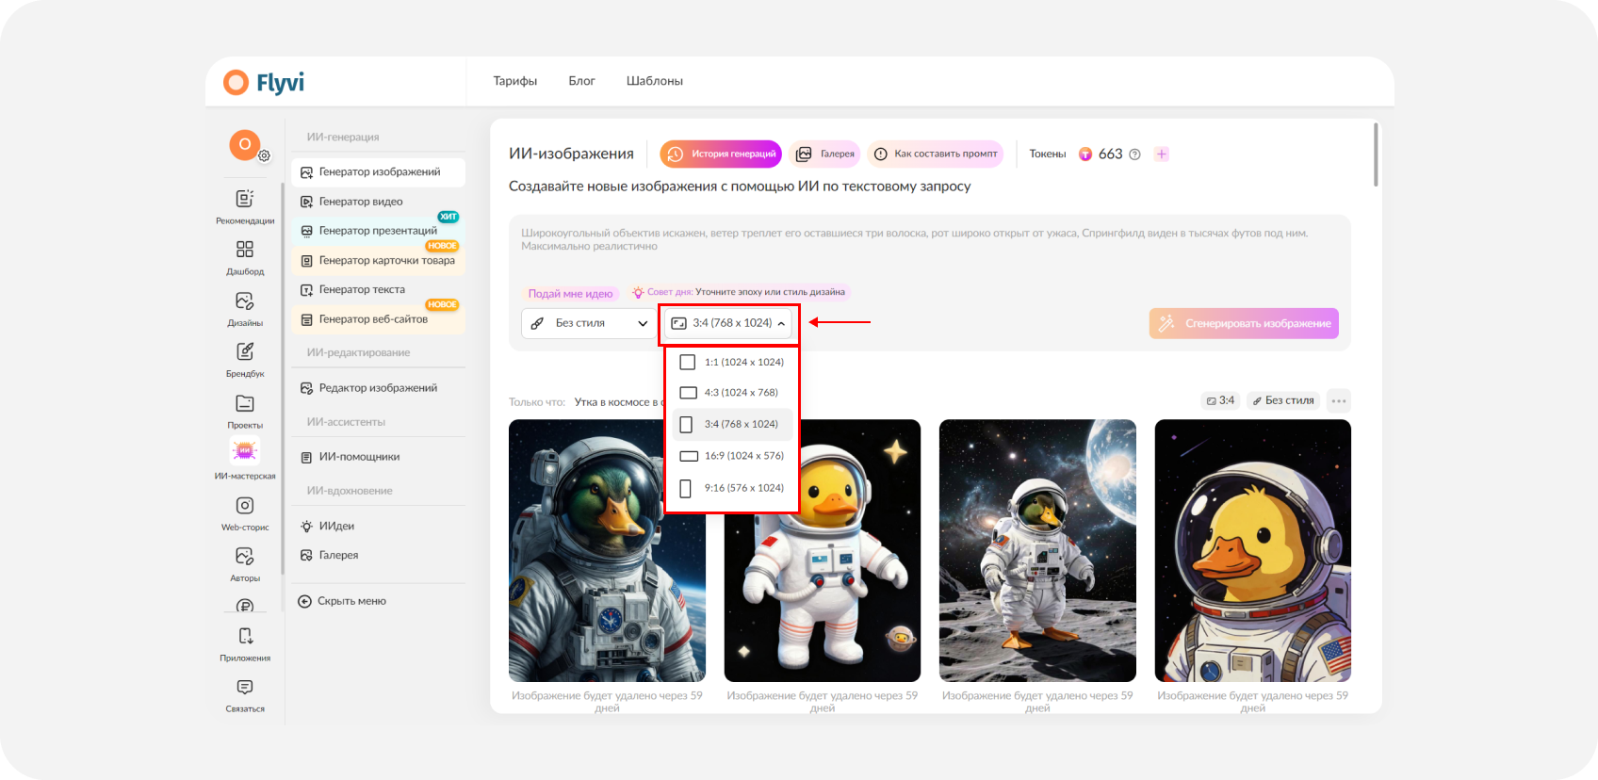Click the Flyvi logo
The height and width of the screenshot is (780, 1598).
[x=264, y=83]
